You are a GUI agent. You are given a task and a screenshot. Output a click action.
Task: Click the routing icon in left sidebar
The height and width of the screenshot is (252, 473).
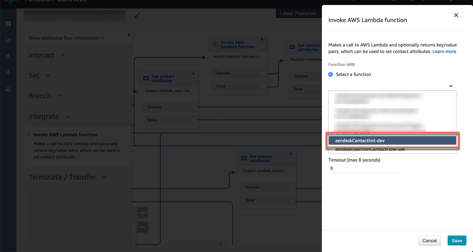point(8,73)
